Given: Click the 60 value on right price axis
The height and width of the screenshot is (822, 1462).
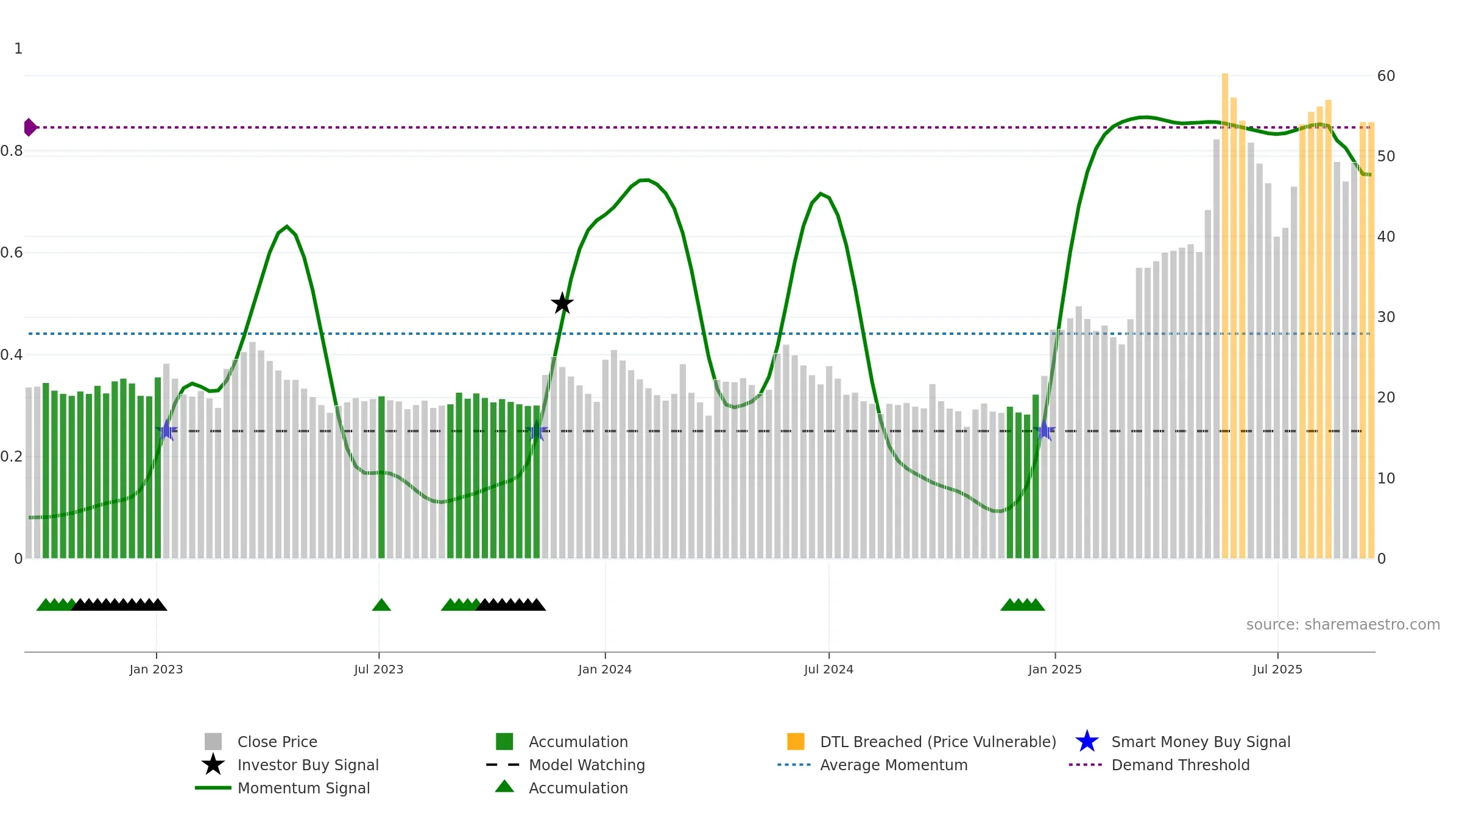Looking at the screenshot, I should [x=1386, y=76].
